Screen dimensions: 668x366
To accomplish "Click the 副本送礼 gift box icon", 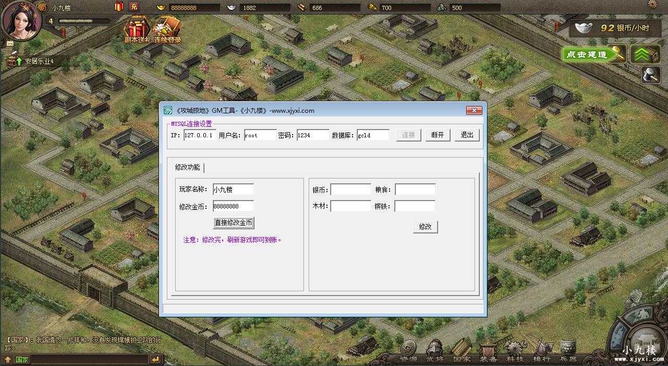I will 137,28.
